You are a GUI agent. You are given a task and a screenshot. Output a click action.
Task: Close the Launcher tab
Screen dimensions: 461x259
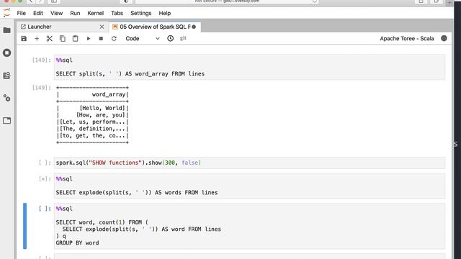[102, 27]
